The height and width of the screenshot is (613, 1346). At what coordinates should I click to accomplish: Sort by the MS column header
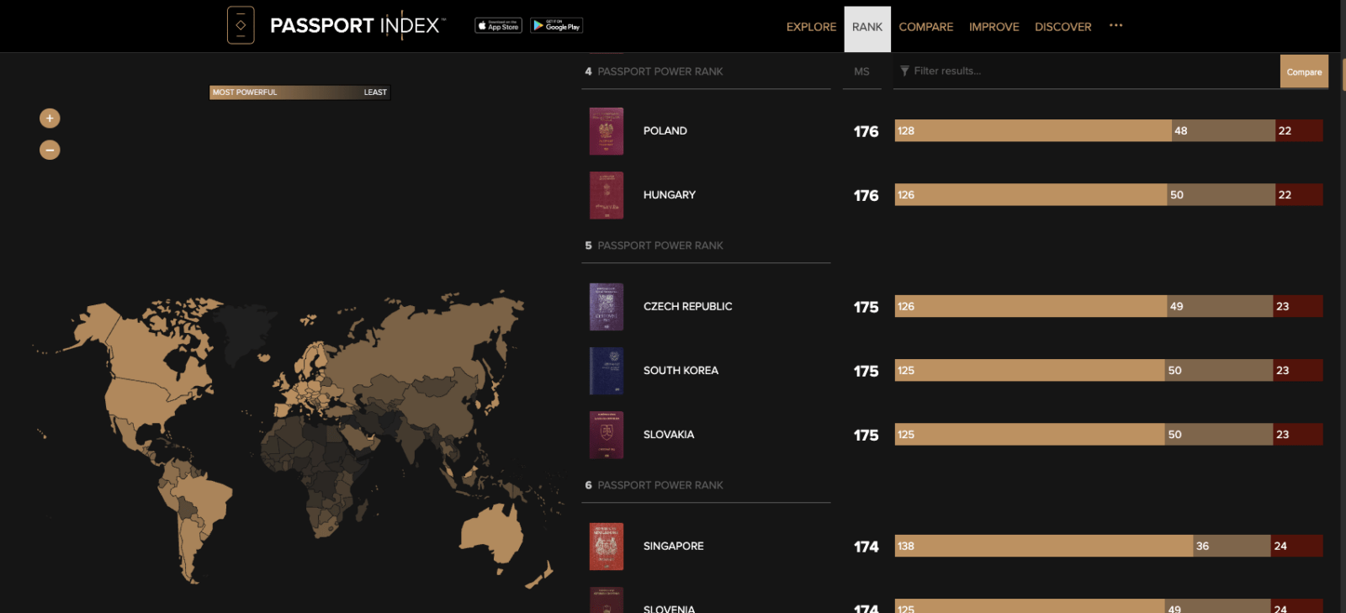click(x=861, y=71)
